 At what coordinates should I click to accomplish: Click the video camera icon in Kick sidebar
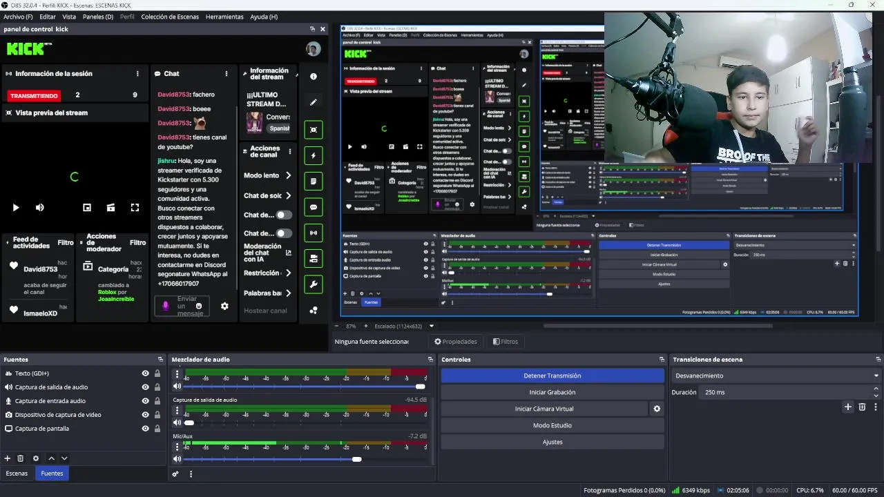[x=314, y=259]
